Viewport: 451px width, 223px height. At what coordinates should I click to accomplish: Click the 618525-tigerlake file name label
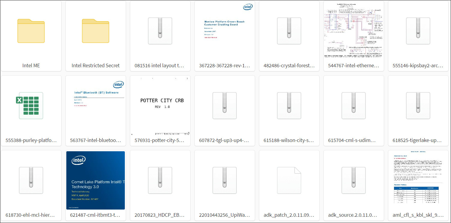(418, 140)
